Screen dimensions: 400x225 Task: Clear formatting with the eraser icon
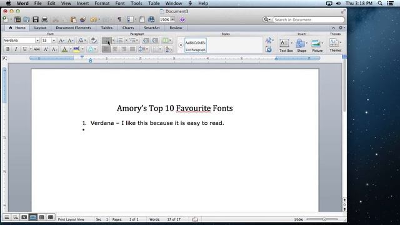94,40
